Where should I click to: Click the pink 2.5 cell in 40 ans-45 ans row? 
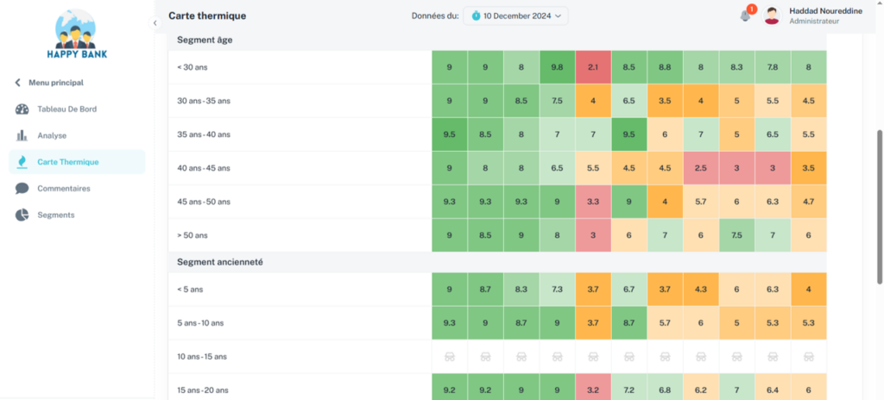[x=700, y=168]
